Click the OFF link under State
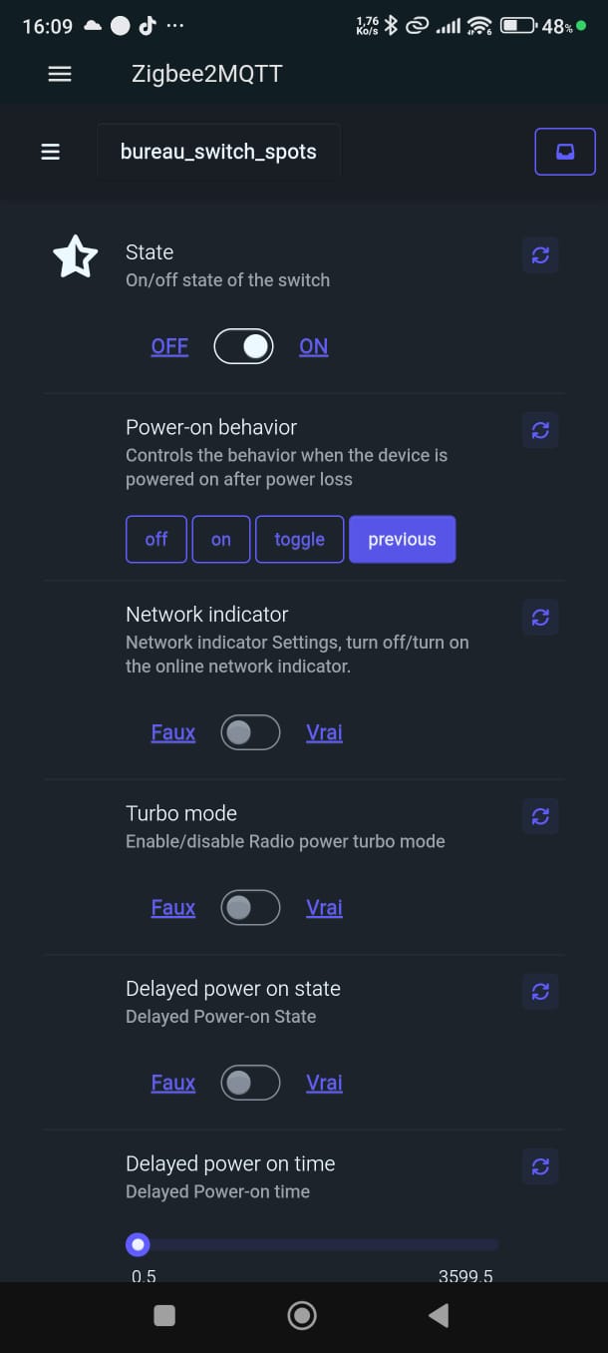 [169, 346]
